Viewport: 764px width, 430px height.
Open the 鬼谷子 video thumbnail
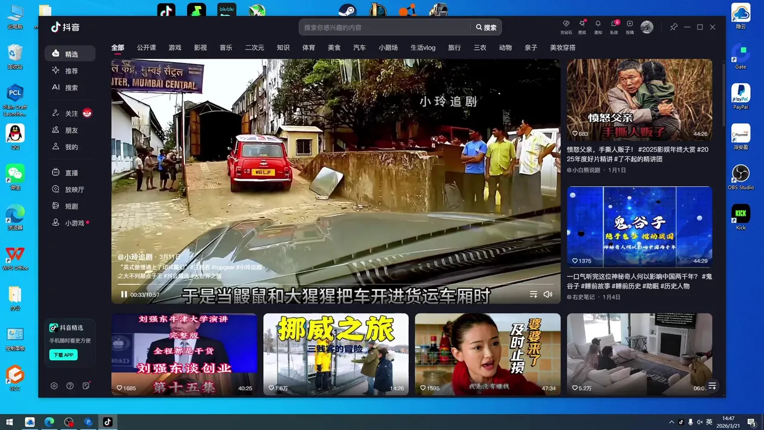[x=639, y=228]
